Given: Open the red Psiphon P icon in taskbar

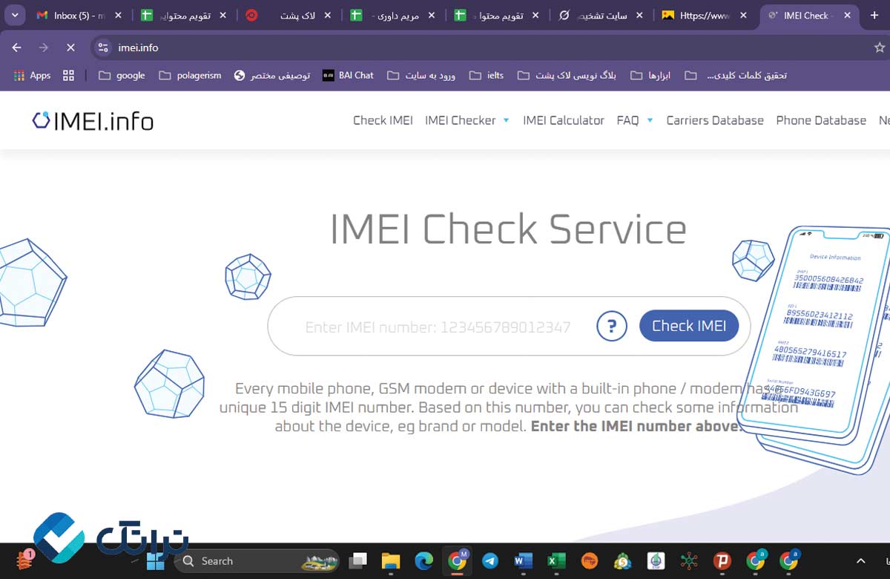Looking at the screenshot, I should click(x=722, y=561).
